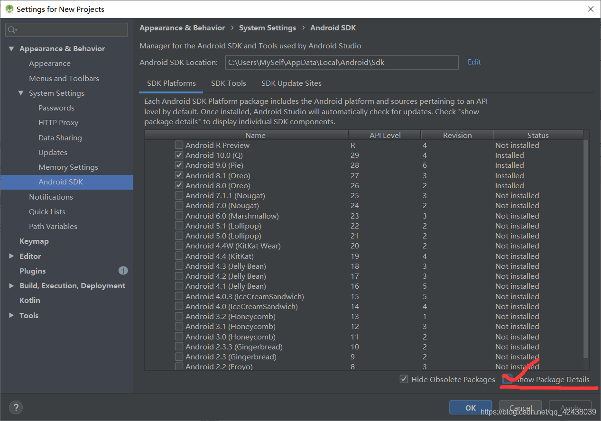Uncheck Android 10.0 (Q) platform
Screen dimensions: 601x421
pos(179,155)
